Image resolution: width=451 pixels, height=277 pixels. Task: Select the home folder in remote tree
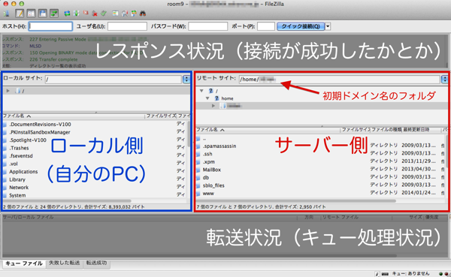coord(227,98)
